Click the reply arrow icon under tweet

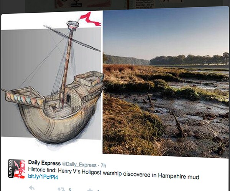32,188
